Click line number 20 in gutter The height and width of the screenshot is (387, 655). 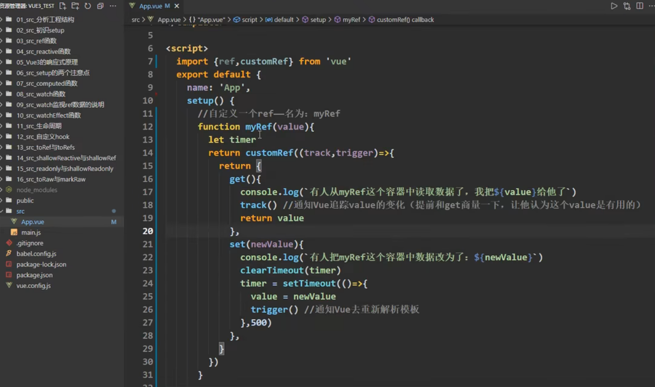tap(147, 231)
